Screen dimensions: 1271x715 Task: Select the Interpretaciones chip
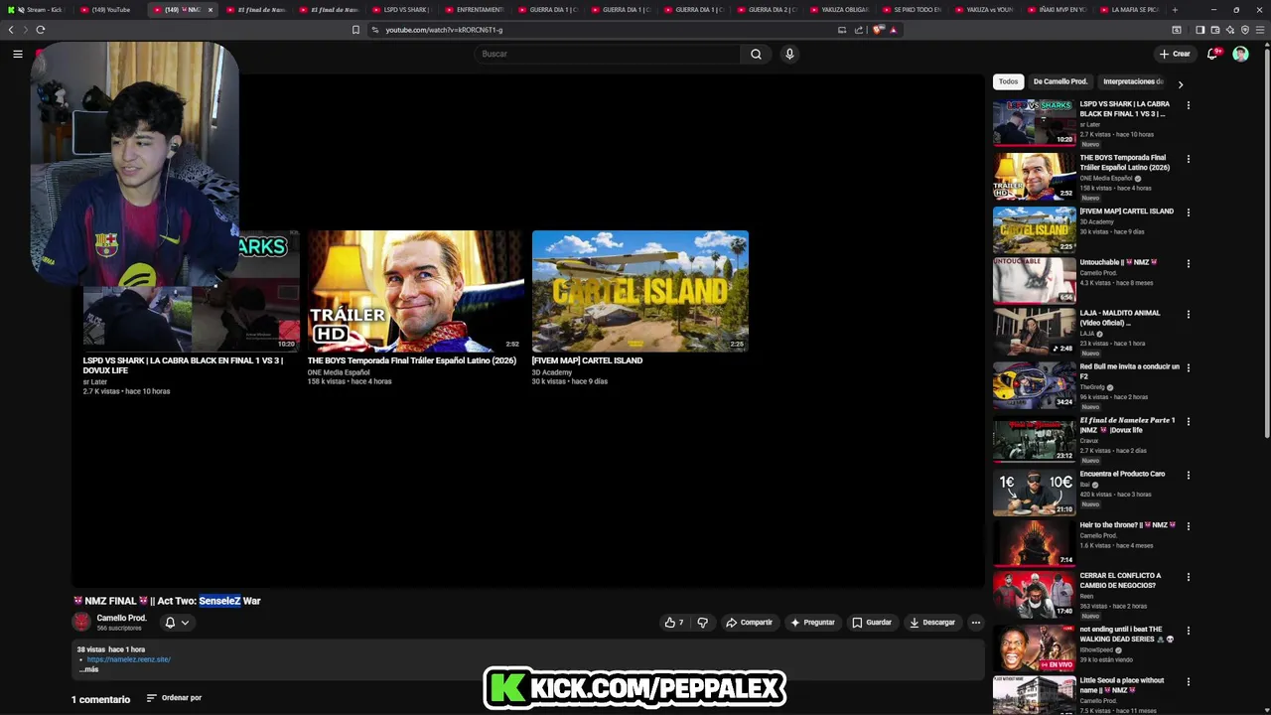(x=1133, y=81)
